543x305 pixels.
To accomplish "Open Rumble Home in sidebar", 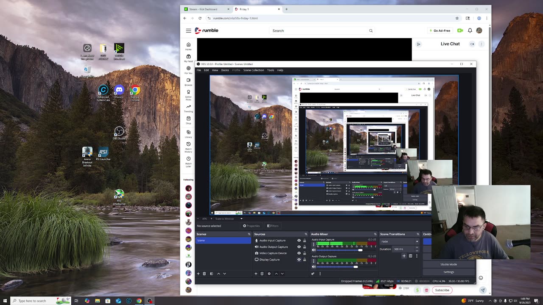I will point(188,46).
